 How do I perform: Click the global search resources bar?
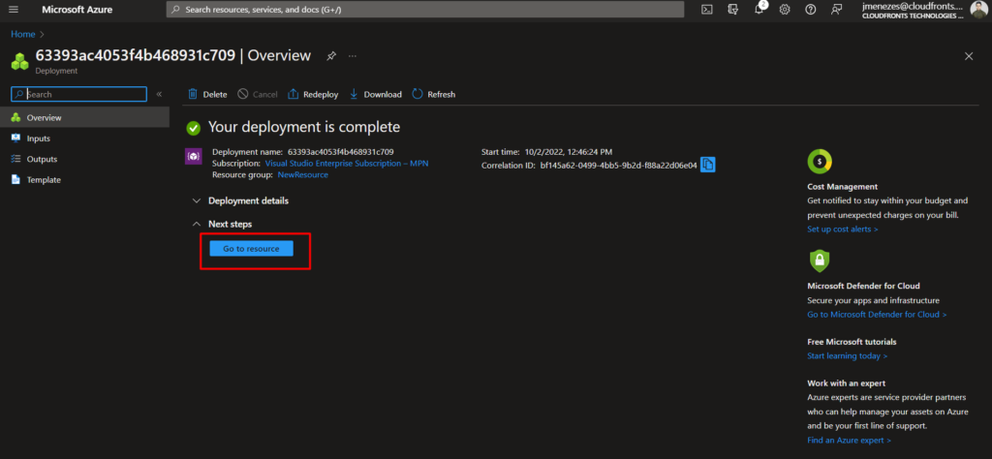tap(425, 10)
